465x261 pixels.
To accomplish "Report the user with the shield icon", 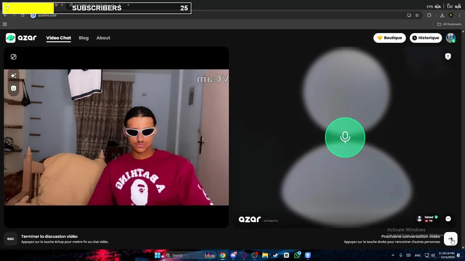I will click(x=448, y=56).
